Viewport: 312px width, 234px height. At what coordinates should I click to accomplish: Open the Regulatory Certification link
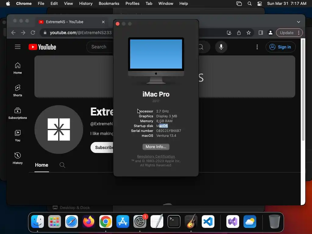pos(156,156)
